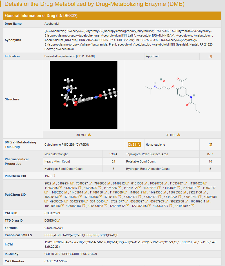This screenshot has width=225, height=266.
Task: Open external link for PubChem CID 1978
Action: click(54, 176)
